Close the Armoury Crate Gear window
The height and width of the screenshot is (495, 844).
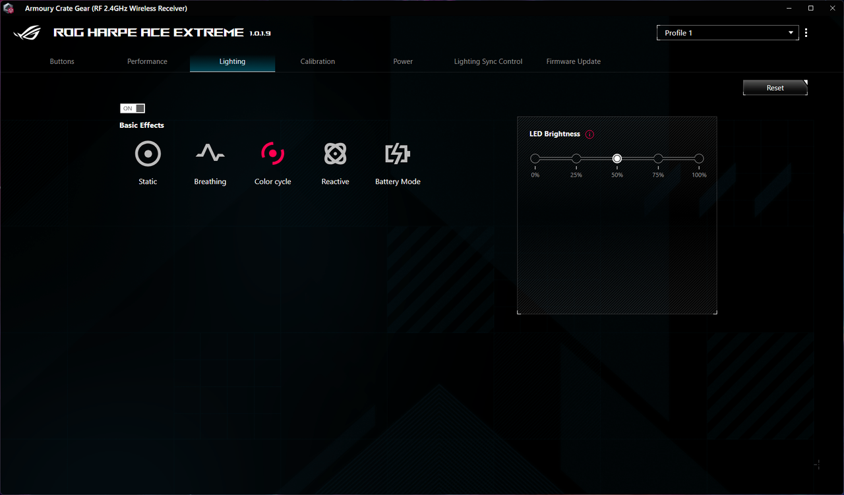(831, 8)
